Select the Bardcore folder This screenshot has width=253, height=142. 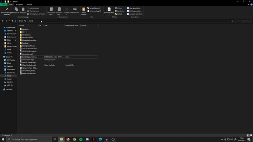pyautogui.click(x=25, y=29)
